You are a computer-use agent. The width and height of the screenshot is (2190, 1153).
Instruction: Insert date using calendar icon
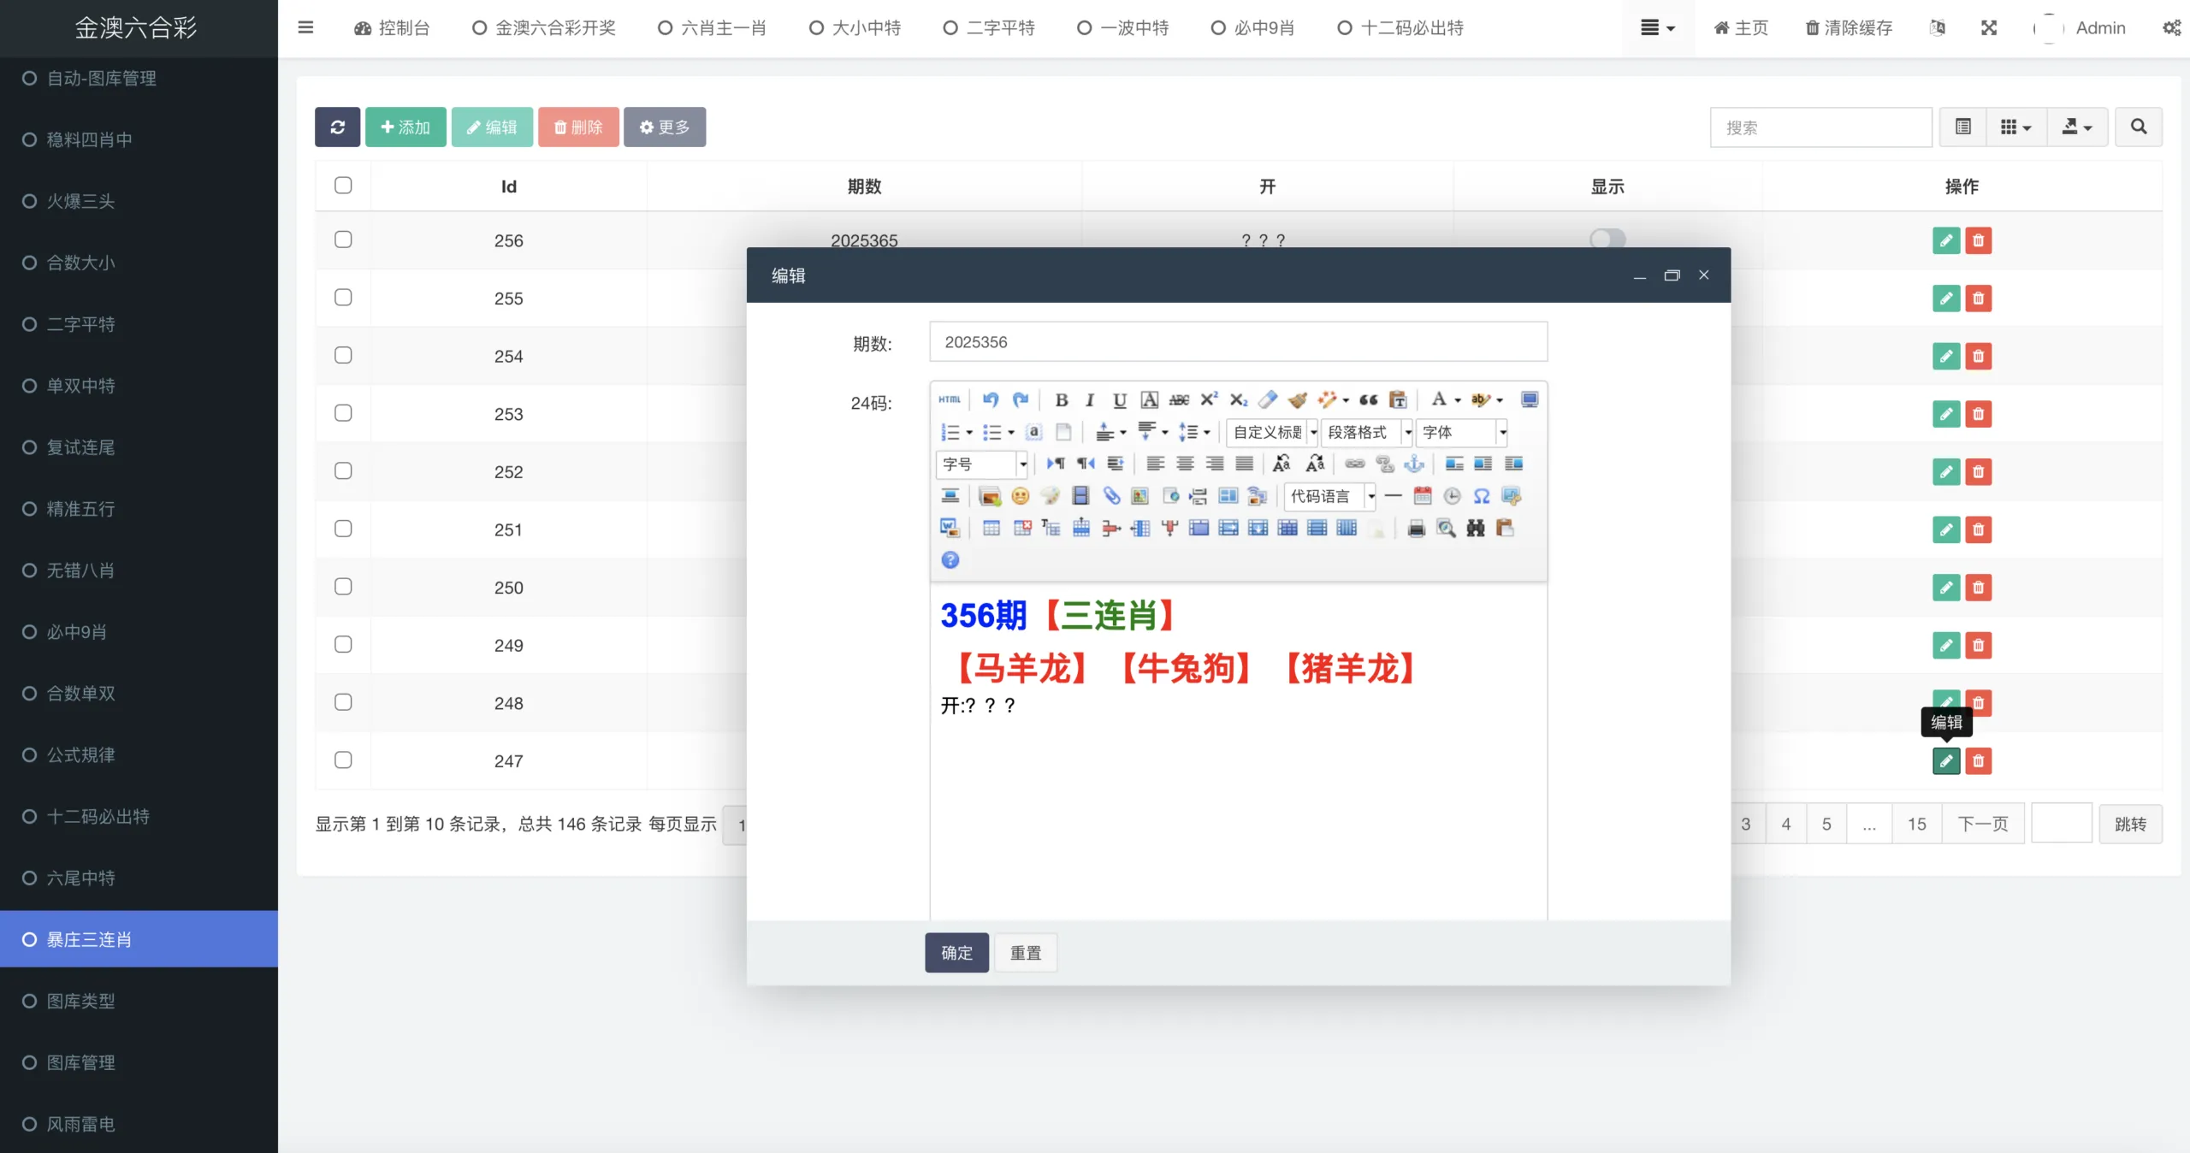1423,496
